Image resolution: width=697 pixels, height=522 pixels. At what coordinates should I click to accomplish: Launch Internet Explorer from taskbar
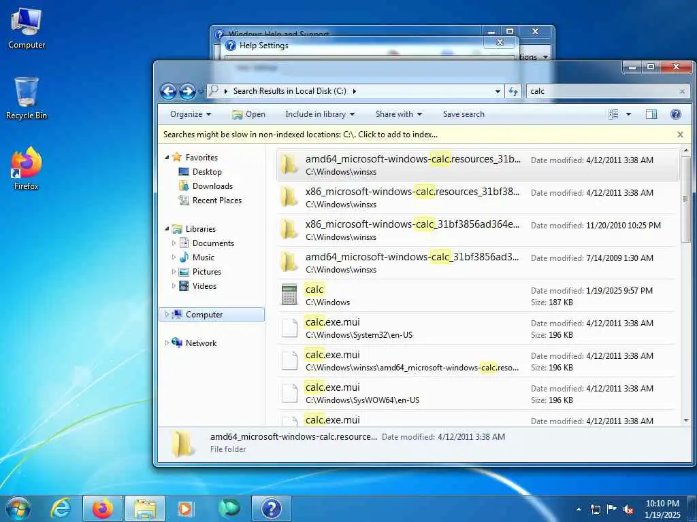[x=60, y=508]
